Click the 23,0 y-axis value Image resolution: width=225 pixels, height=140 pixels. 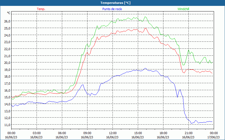(x=7, y=42)
